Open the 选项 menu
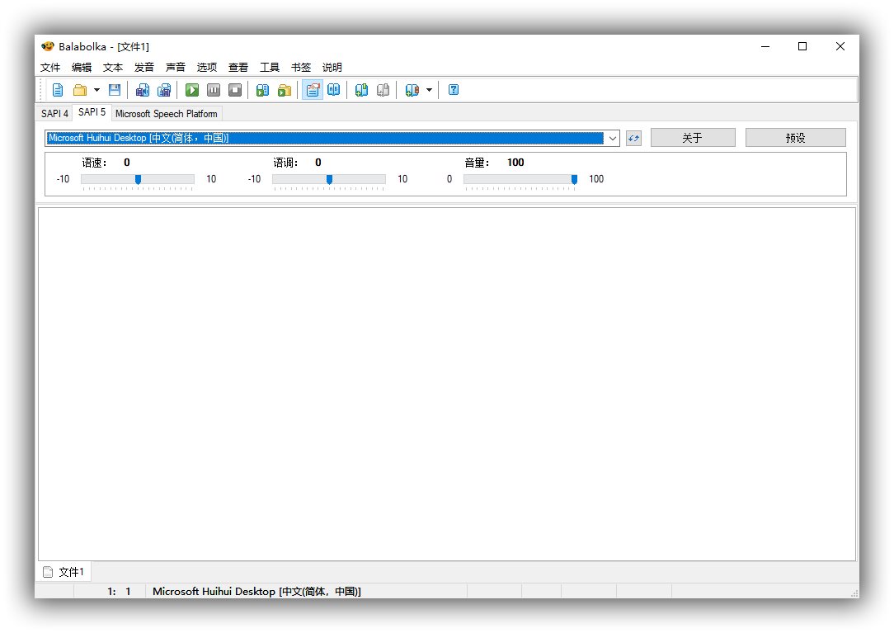The height and width of the screenshot is (633, 894). coord(207,68)
